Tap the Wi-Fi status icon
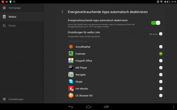 pyautogui.click(x=161, y=2)
